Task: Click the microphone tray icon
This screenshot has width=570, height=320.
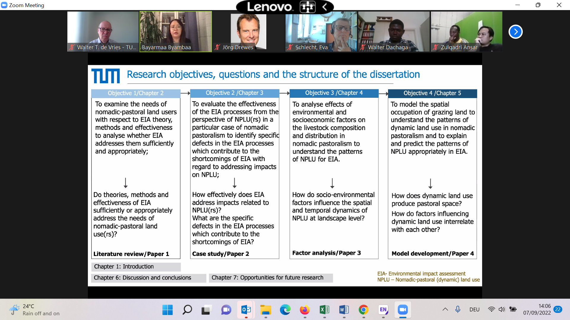Action: (458, 310)
